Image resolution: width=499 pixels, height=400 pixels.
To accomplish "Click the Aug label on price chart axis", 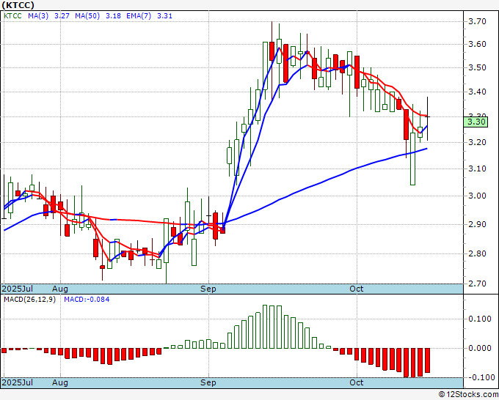I will click(60, 289).
